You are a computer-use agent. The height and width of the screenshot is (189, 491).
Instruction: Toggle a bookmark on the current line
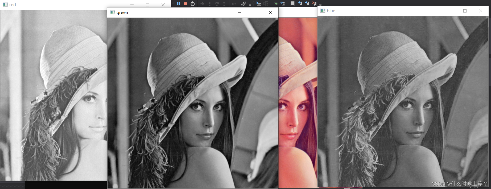292,3
